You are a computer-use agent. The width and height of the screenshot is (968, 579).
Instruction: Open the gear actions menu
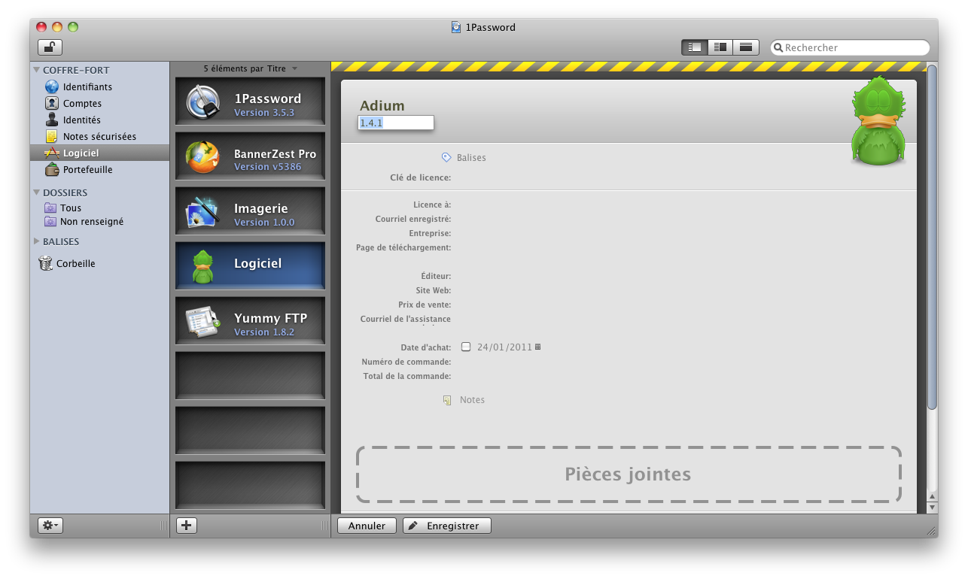[x=50, y=526]
